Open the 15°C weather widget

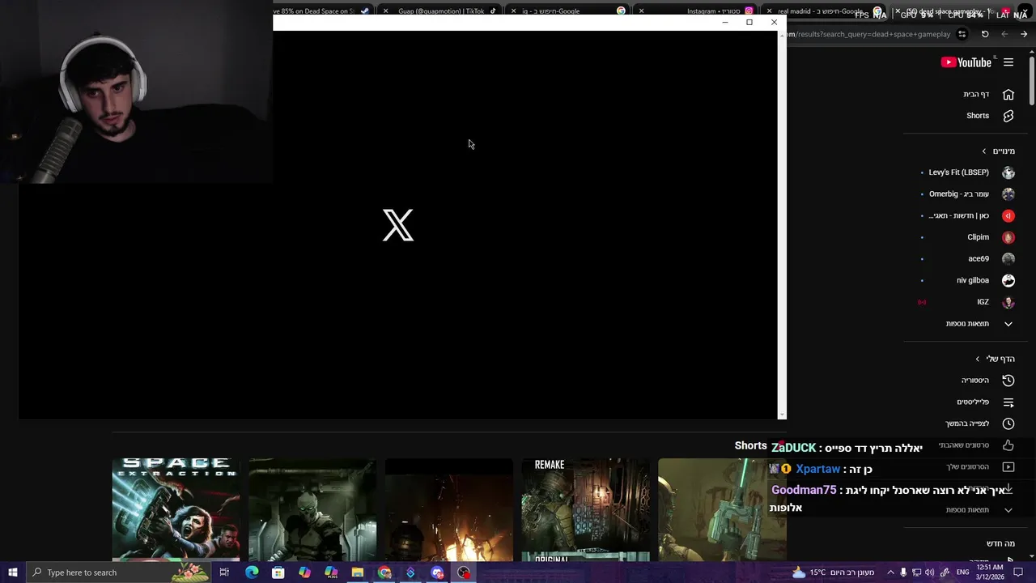pos(833,572)
